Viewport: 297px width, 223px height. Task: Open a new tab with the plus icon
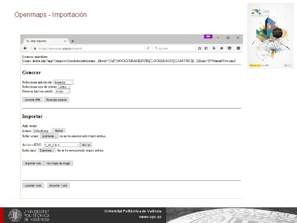(x=73, y=41)
